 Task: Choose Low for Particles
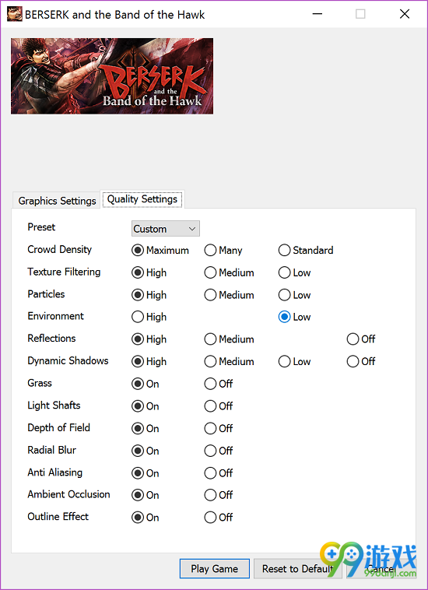(294, 295)
